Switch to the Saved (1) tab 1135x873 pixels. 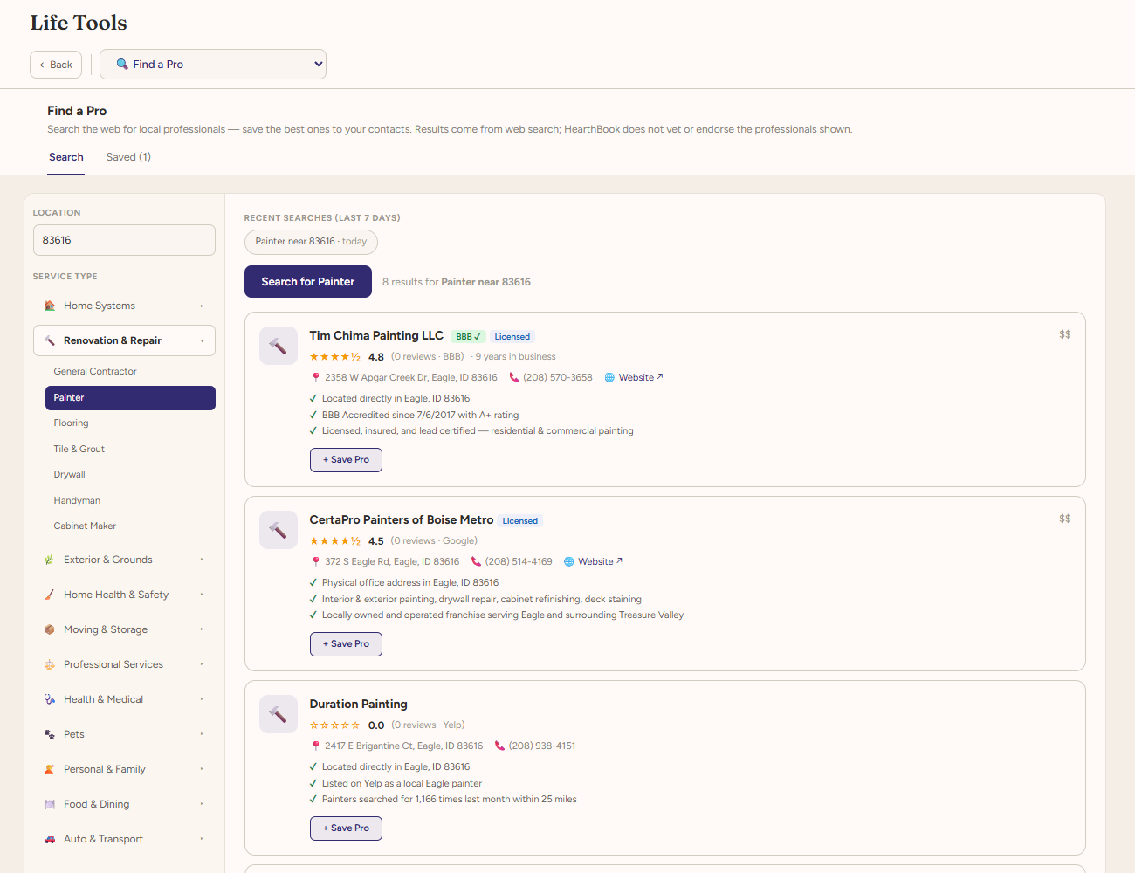coord(128,157)
